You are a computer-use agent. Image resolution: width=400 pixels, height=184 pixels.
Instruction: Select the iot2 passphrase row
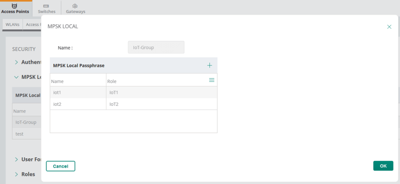78,104
